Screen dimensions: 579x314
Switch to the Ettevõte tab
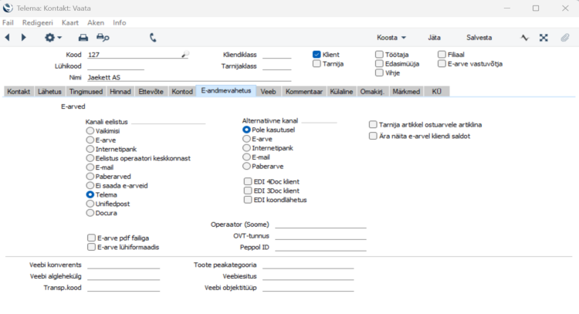point(151,92)
